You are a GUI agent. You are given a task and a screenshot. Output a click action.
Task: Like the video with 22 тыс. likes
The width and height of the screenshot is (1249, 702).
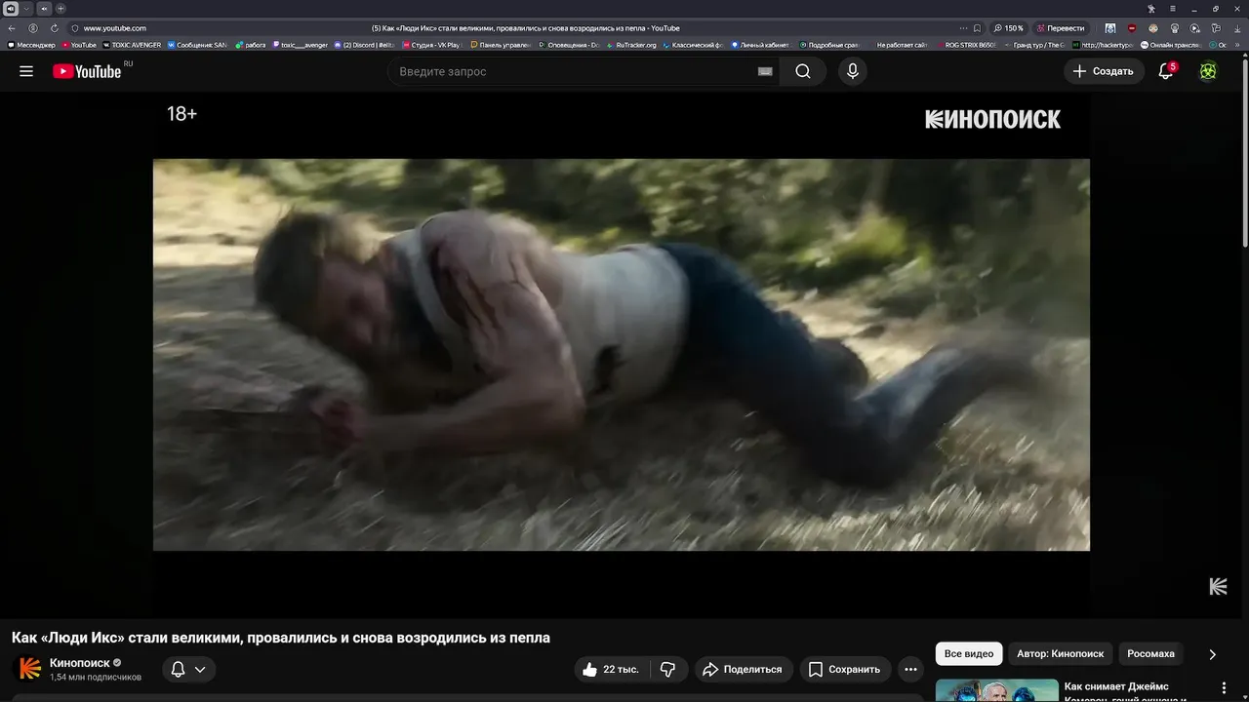point(611,669)
